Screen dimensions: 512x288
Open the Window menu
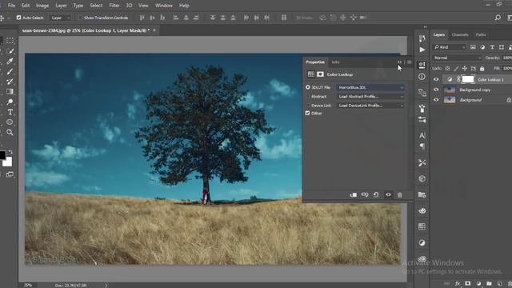164,6
